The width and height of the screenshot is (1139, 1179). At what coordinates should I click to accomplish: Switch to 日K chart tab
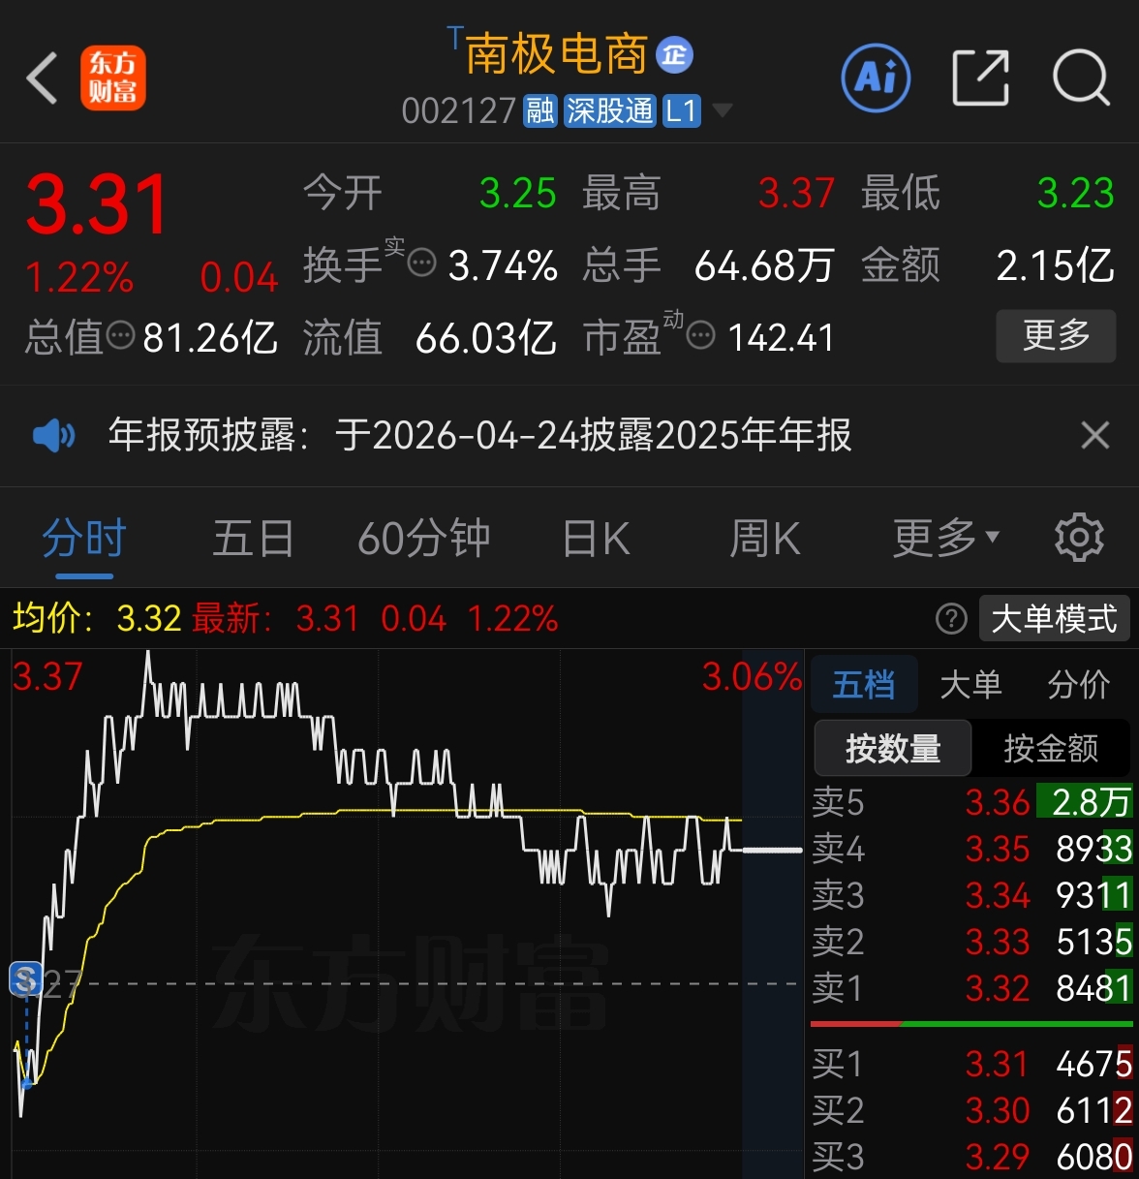tap(597, 539)
